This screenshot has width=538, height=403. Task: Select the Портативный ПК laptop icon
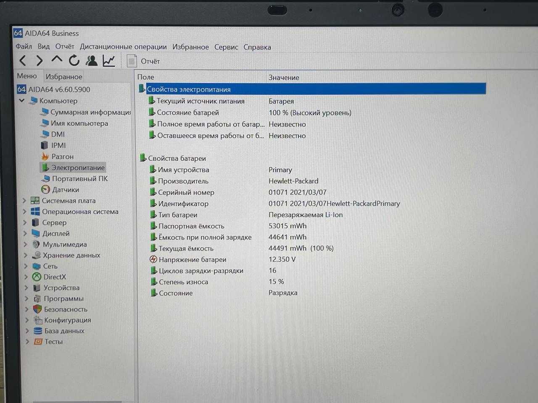pos(45,178)
